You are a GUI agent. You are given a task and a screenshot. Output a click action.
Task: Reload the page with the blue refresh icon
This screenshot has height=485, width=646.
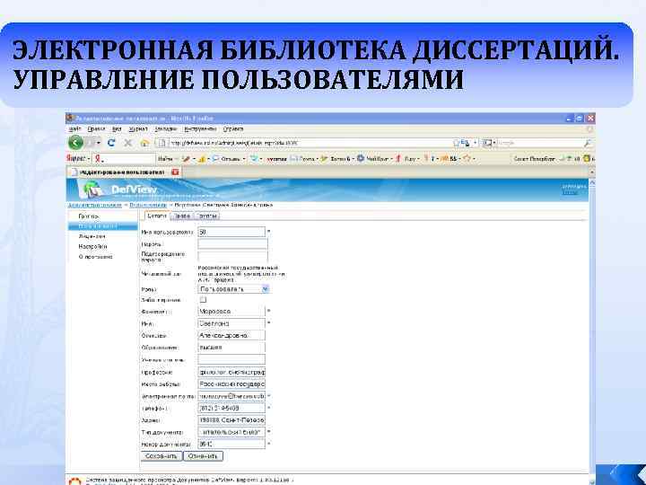pyautogui.click(x=111, y=143)
